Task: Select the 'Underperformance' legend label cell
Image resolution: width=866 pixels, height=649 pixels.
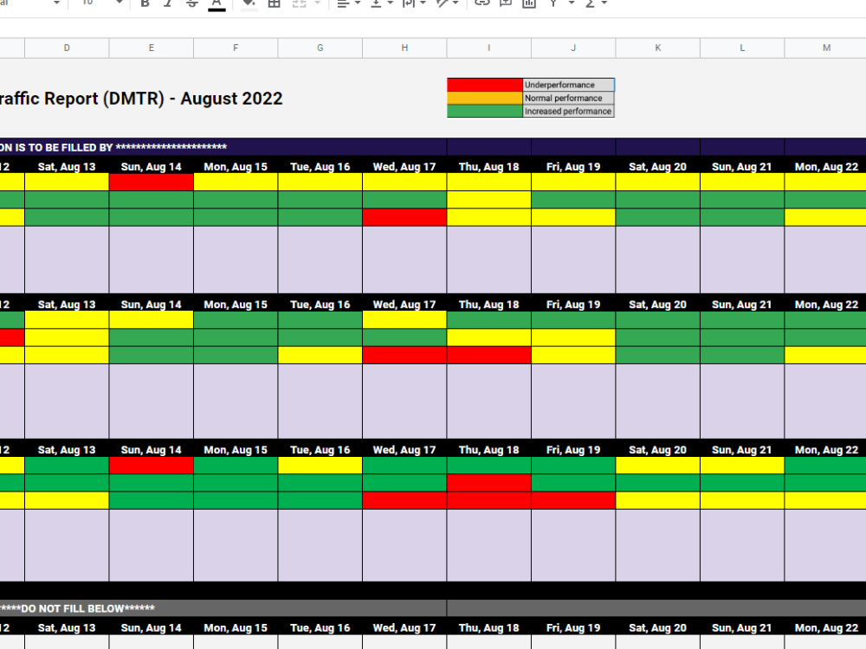Action: coord(568,85)
